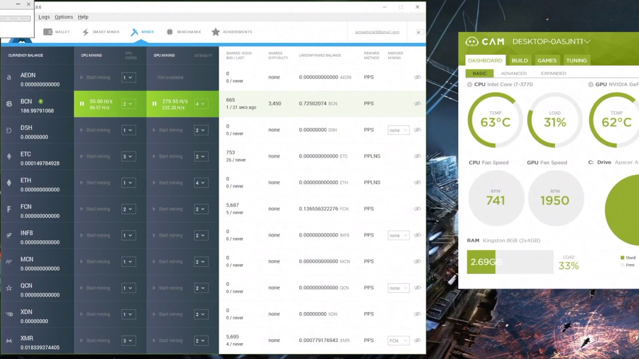The image size is (639, 359).
Task: Open the Wallet tab
Action: [x=56, y=32]
